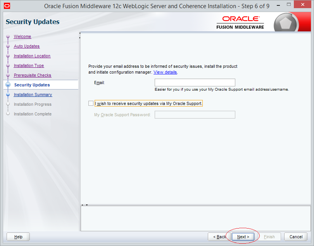Focus the Email input field
Screen dimensions: 314x246
tap(195, 83)
